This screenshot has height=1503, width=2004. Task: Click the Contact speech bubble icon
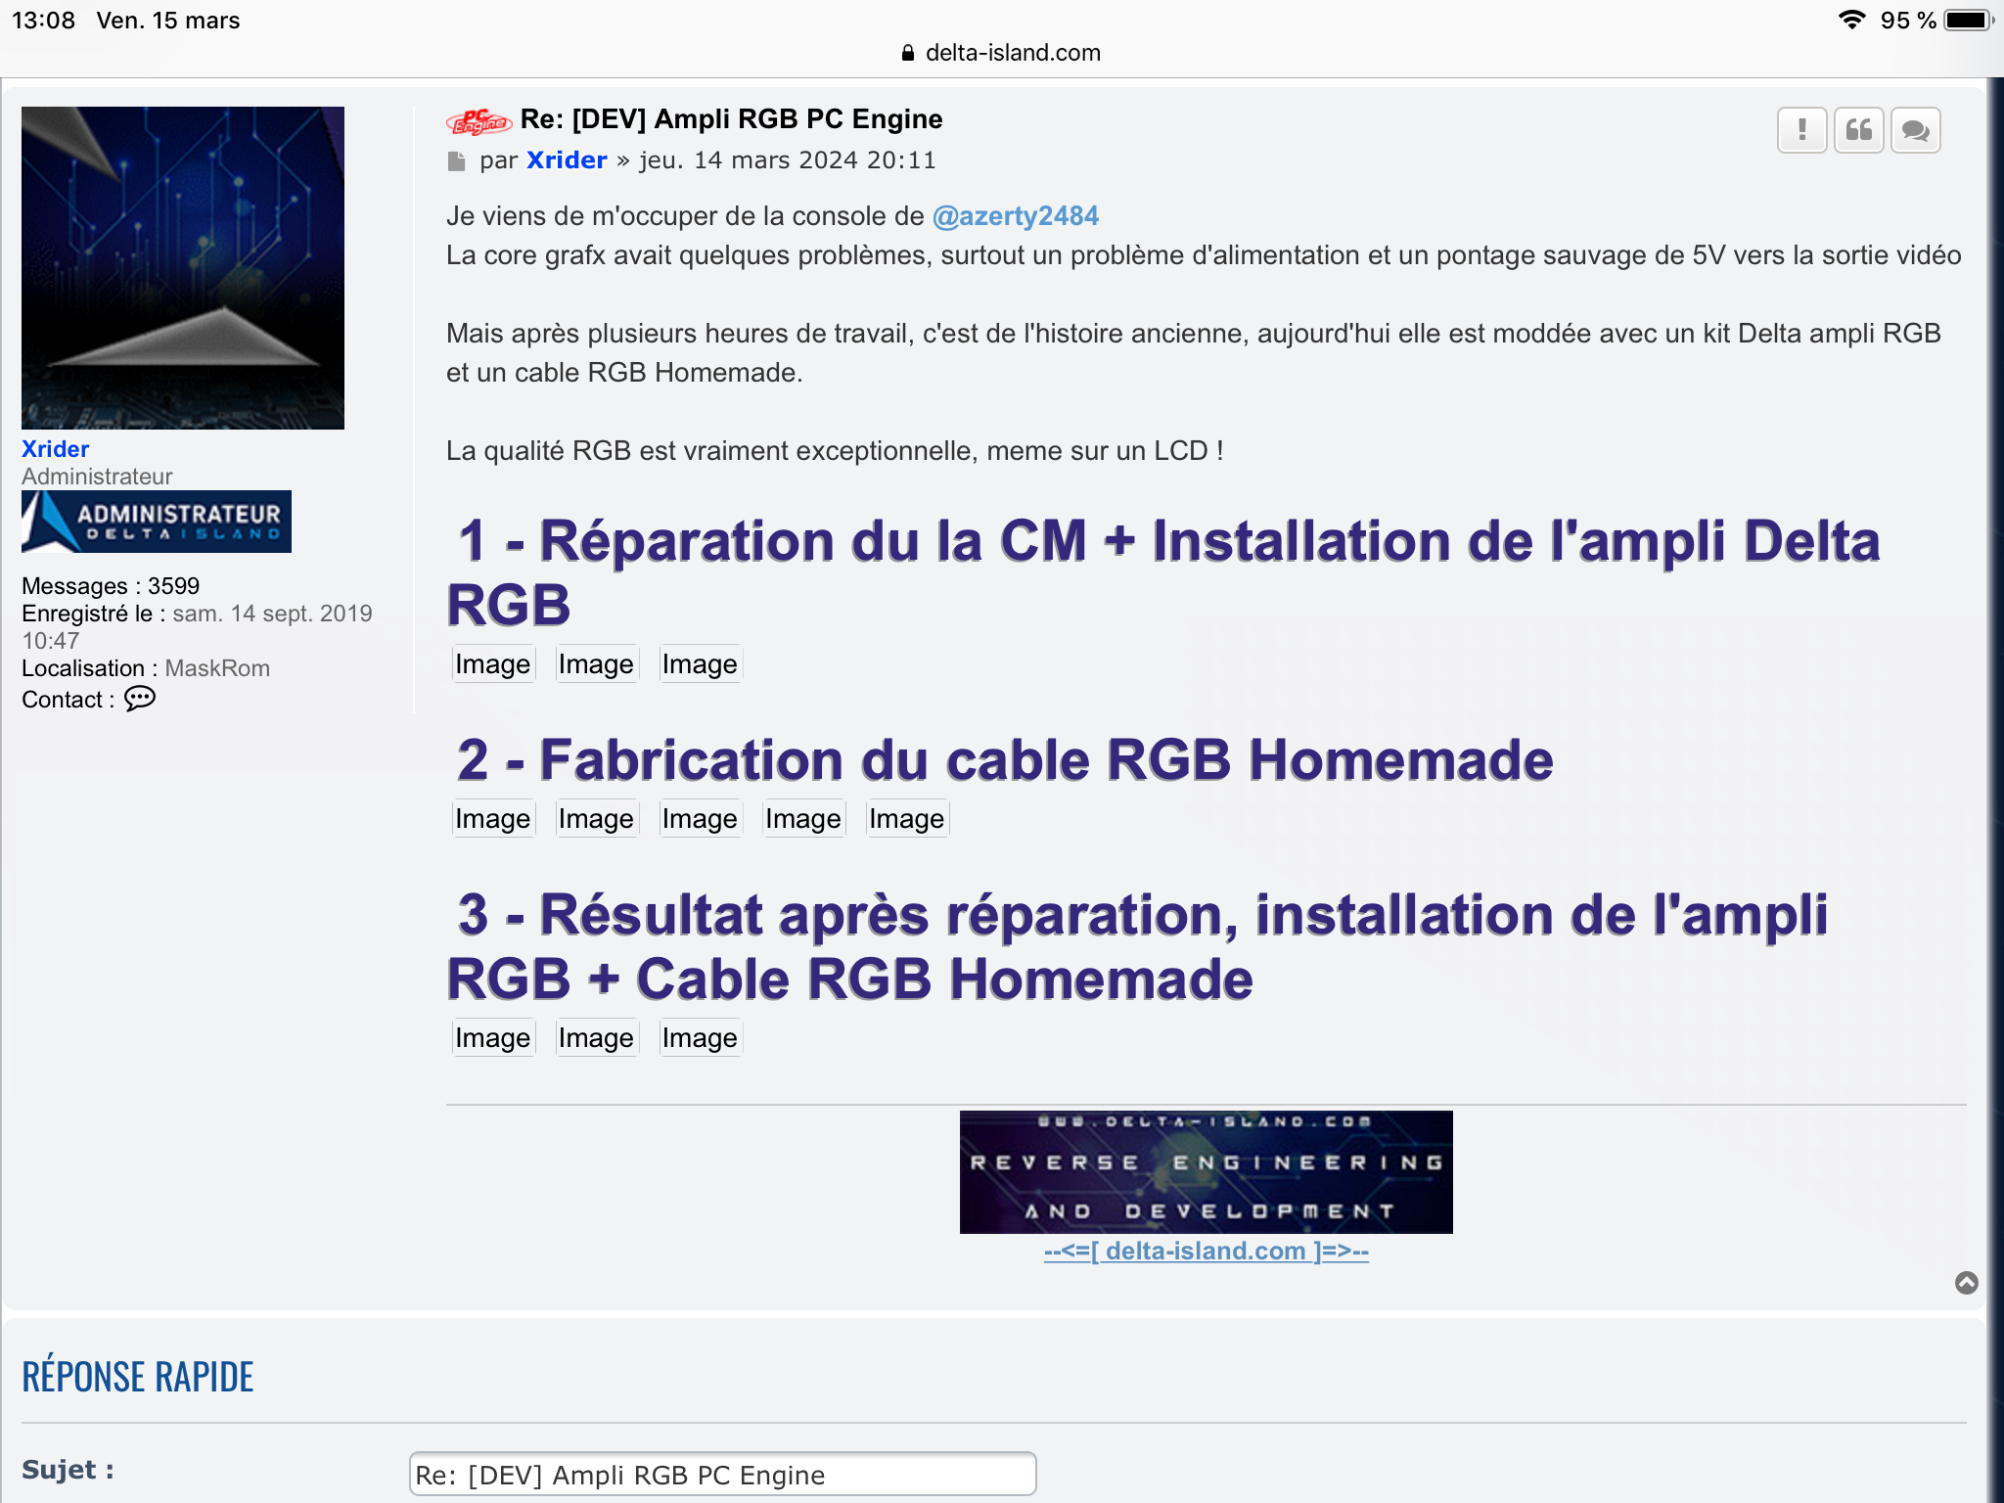point(140,699)
